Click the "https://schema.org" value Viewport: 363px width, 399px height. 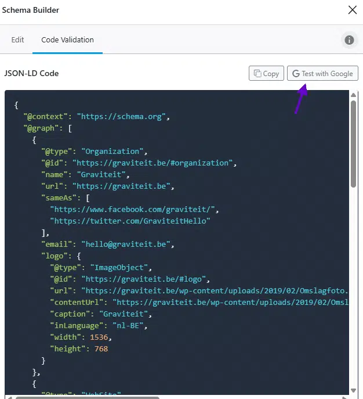coord(121,117)
